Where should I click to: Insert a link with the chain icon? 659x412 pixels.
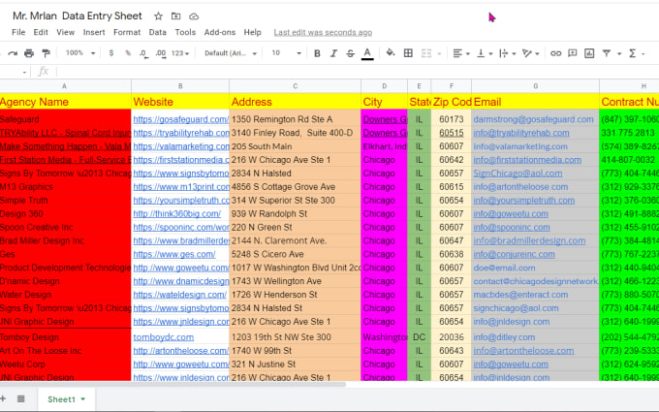(x=555, y=53)
